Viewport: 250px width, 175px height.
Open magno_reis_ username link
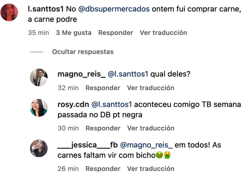pyautogui.click(x=81, y=74)
